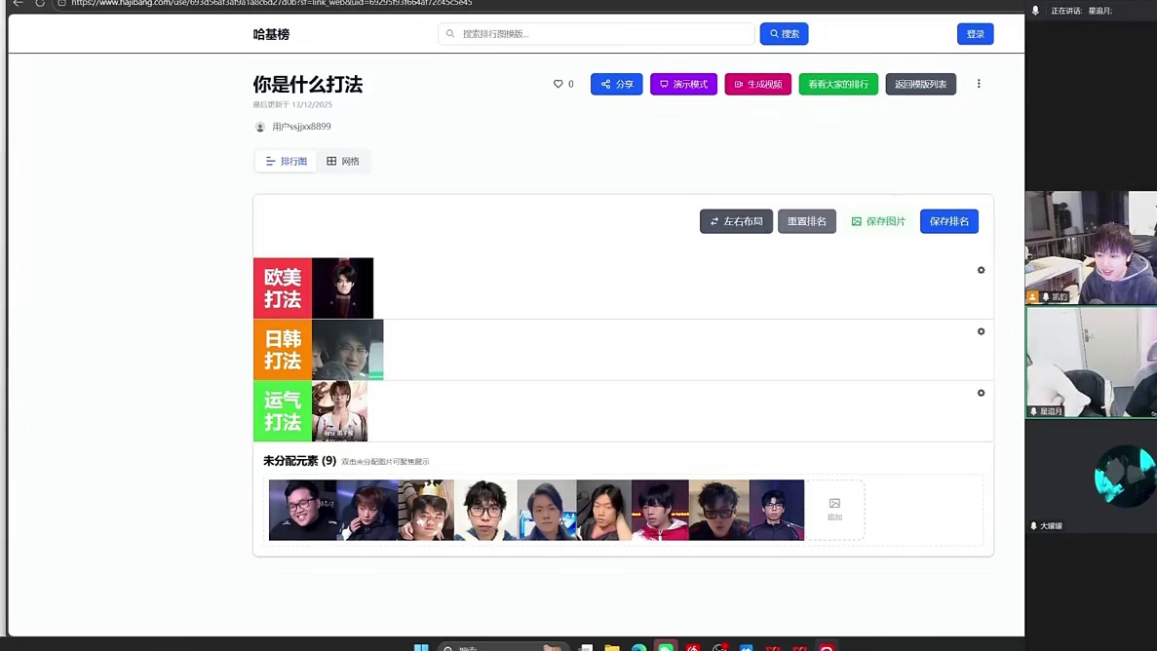The height and width of the screenshot is (651, 1157).
Task: Open the Windows Start menu
Action: pyautogui.click(x=421, y=647)
